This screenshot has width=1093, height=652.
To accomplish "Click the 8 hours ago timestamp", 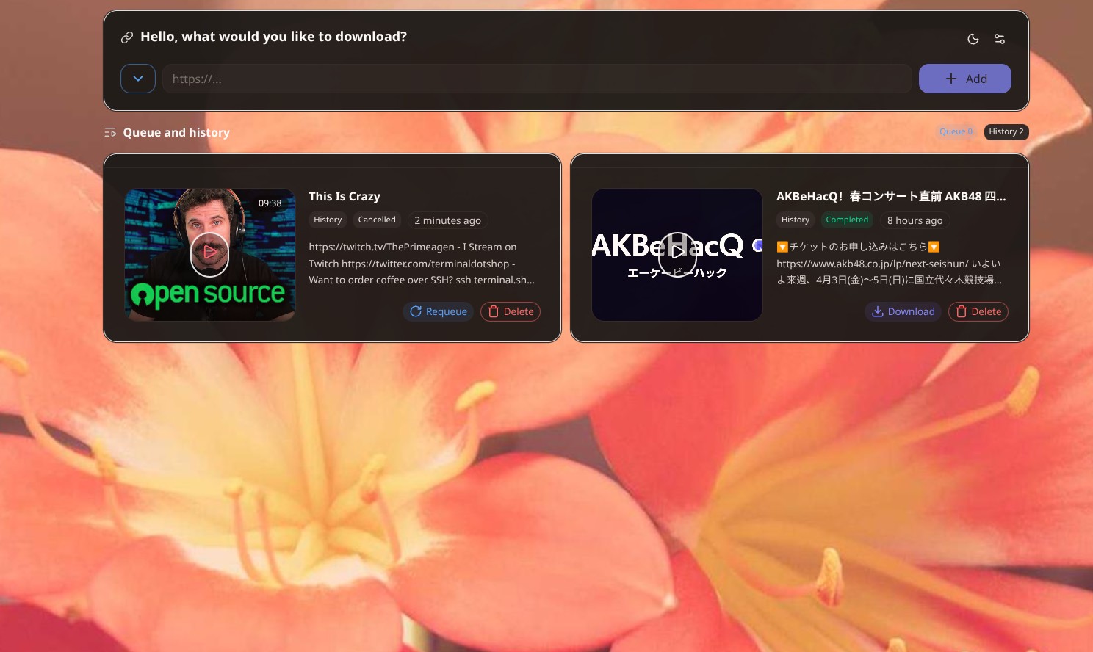I will pos(915,220).
